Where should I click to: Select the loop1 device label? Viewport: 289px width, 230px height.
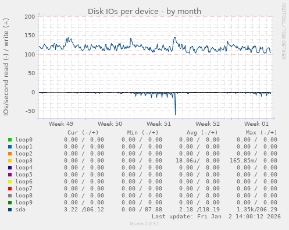click(x=24, y=147)
